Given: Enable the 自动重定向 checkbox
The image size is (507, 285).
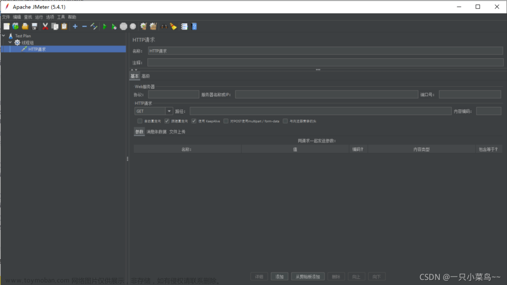Looking at the screenshot, I should 140,121.
